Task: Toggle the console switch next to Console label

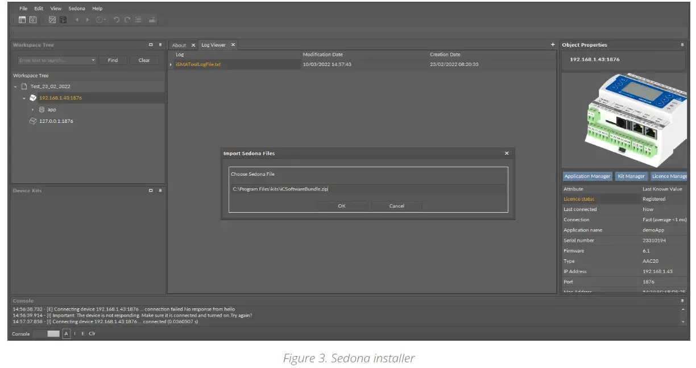Action: (x=46, y=334)
